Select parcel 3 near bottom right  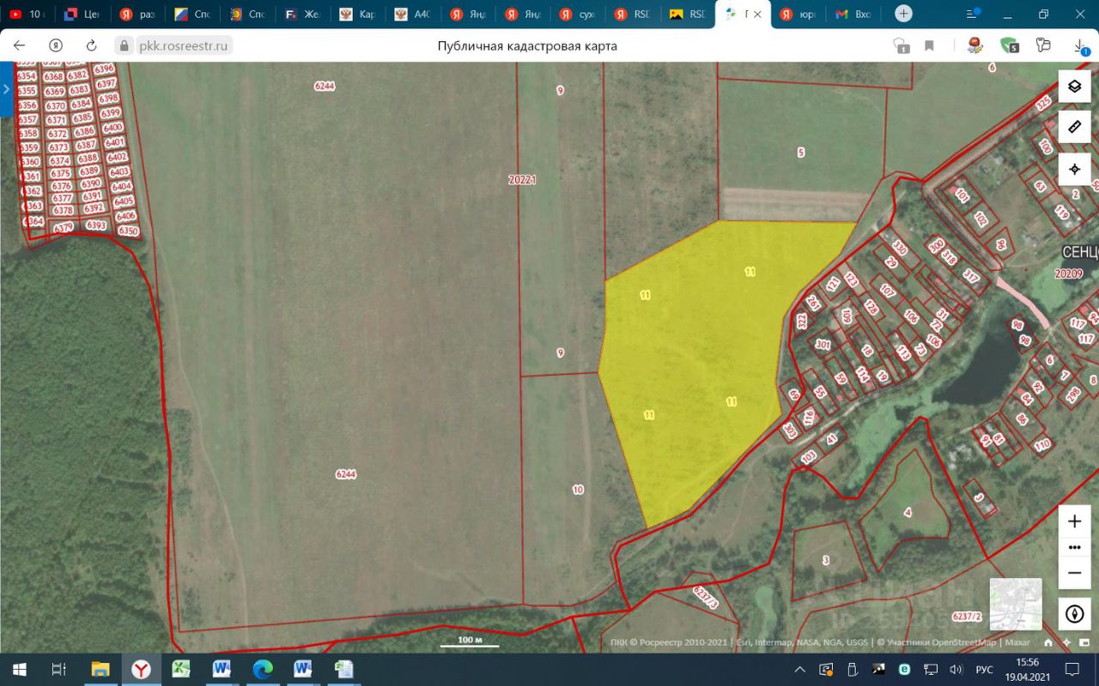(826, 560)
